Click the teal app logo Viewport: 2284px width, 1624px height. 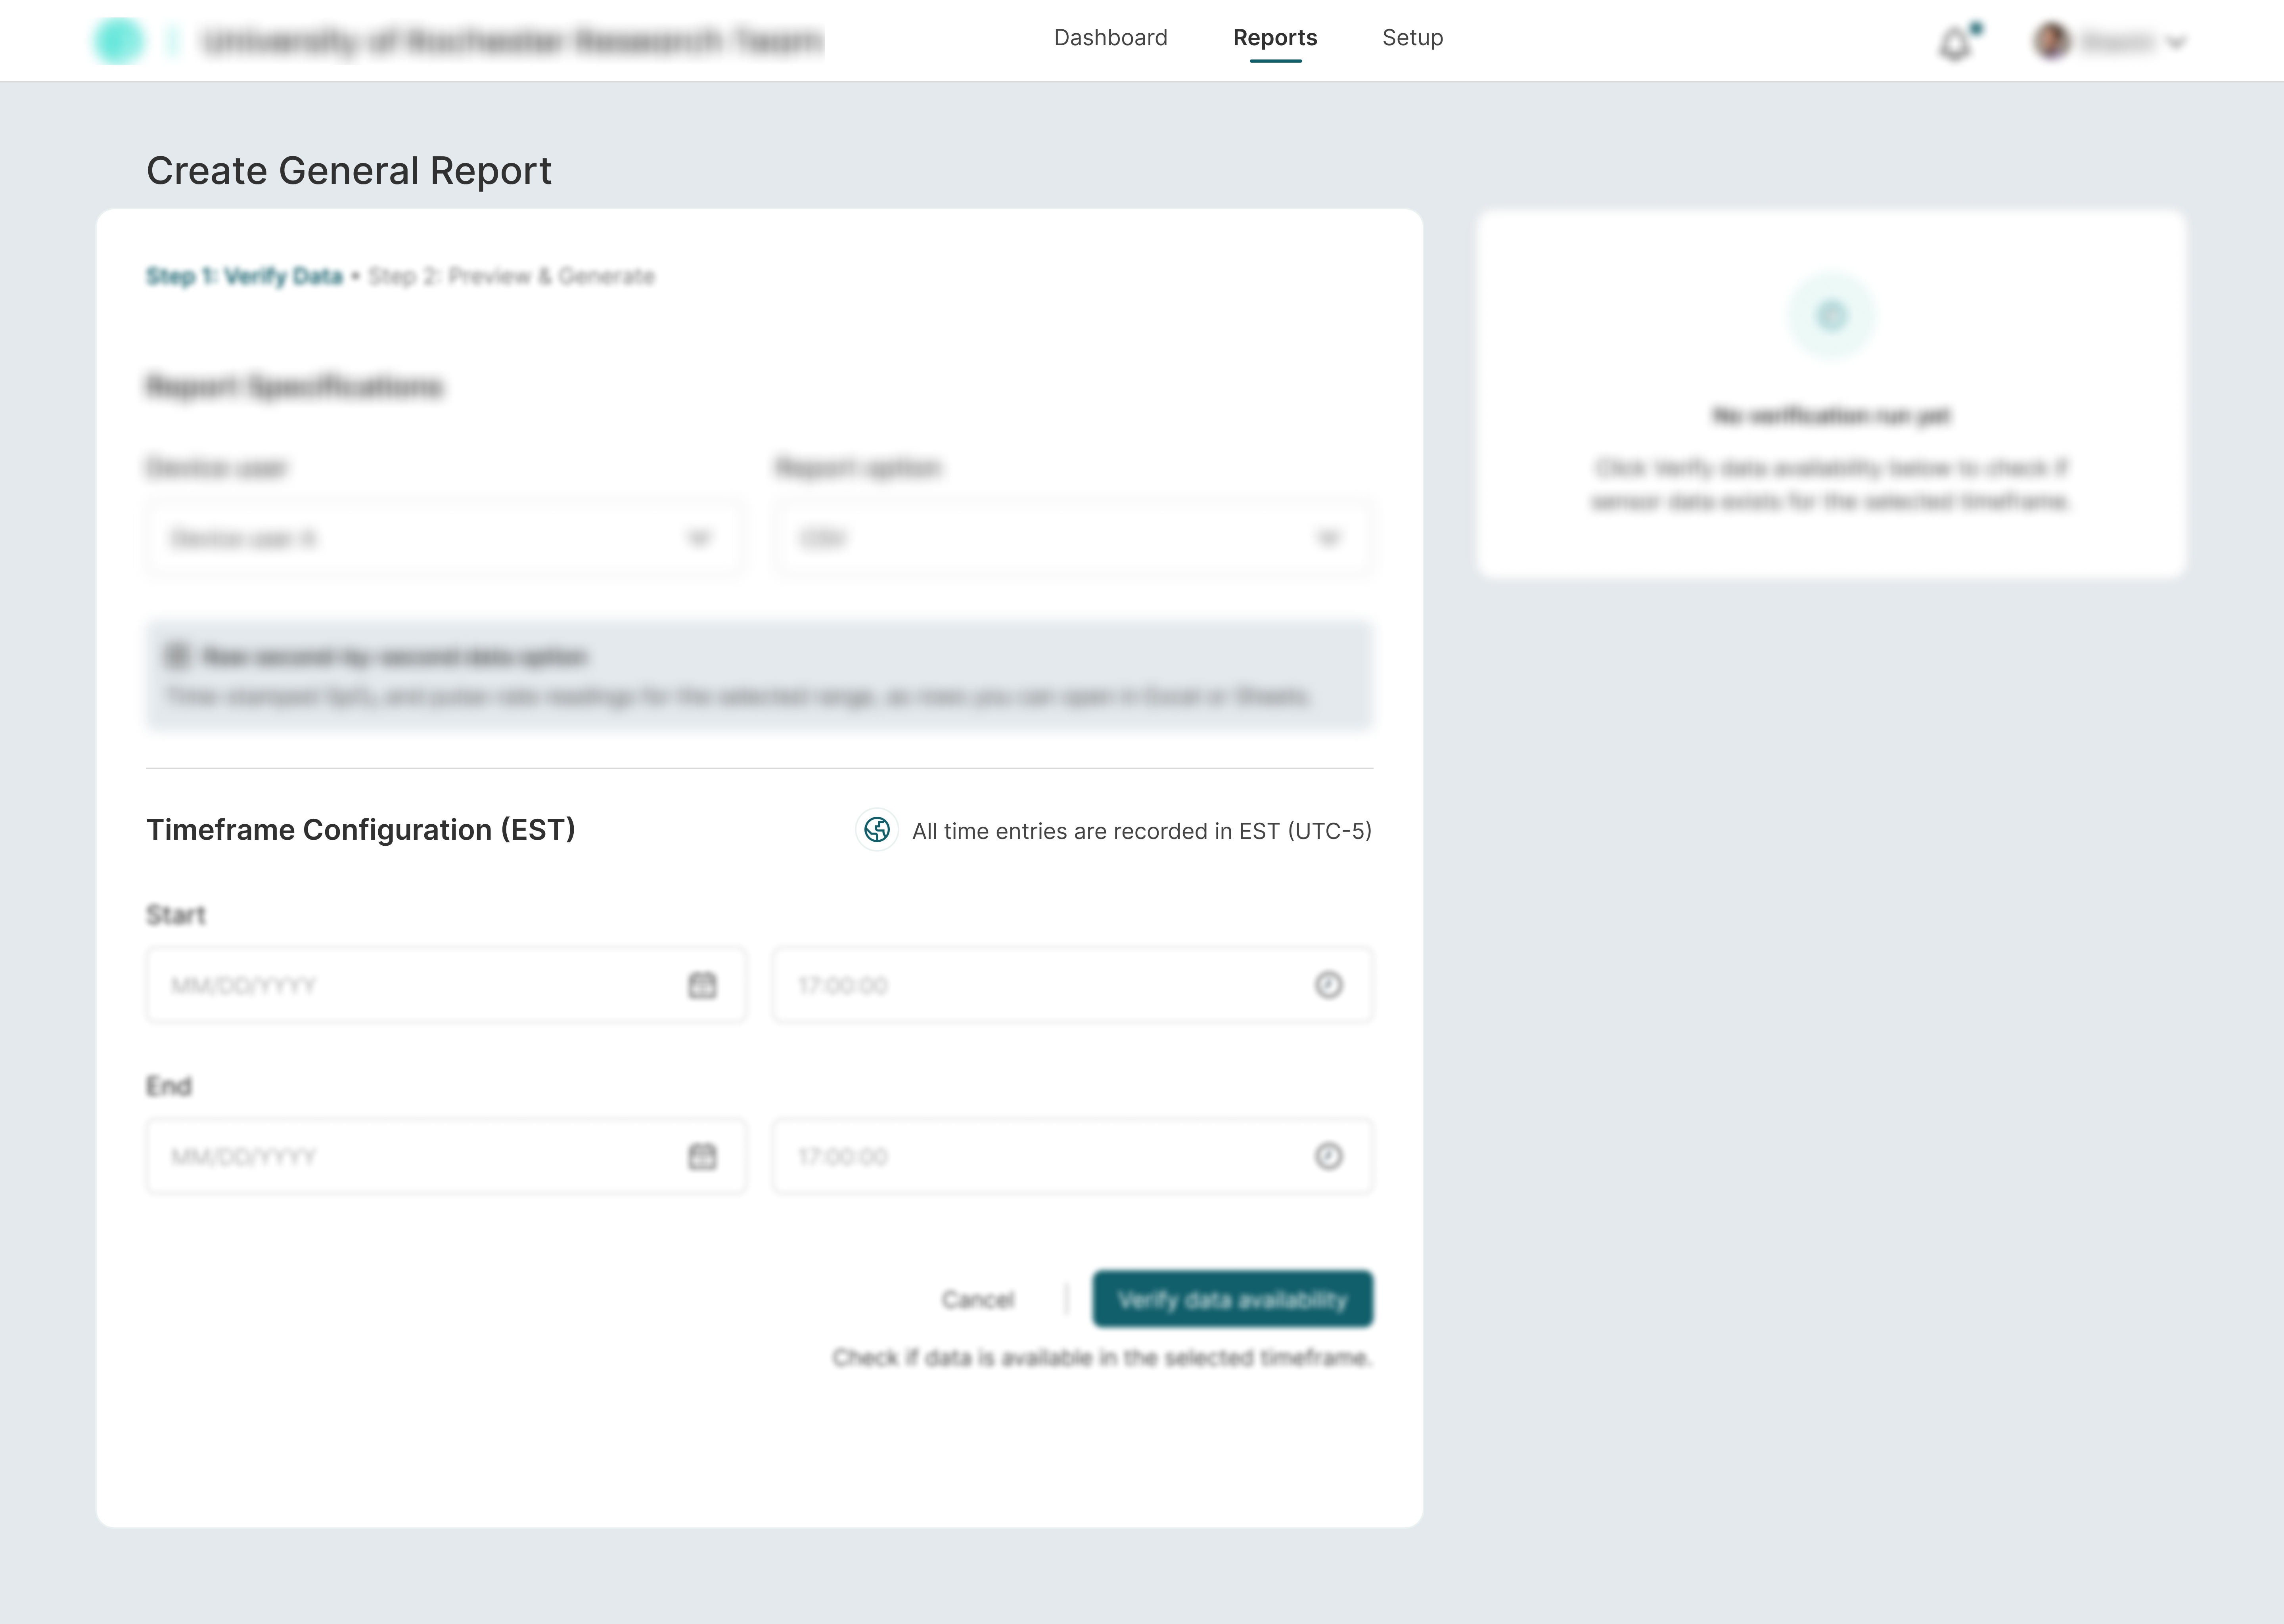(x=118, y=41)
